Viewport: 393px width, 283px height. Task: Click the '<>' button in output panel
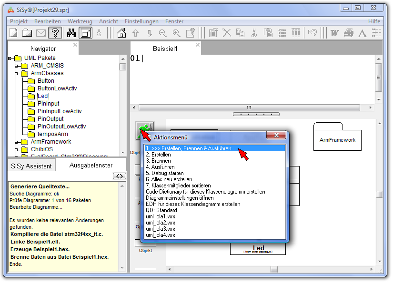pyautogui.click(x=119, y=176)
